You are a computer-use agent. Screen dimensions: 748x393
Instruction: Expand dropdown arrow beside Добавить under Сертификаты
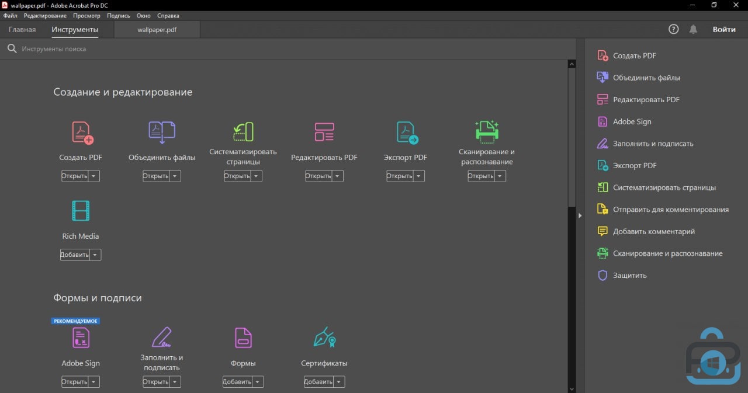340,382
